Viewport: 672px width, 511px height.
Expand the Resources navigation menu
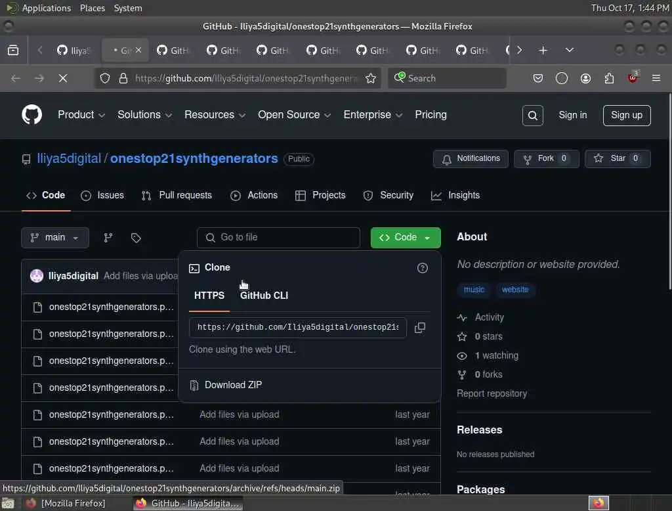215,115
